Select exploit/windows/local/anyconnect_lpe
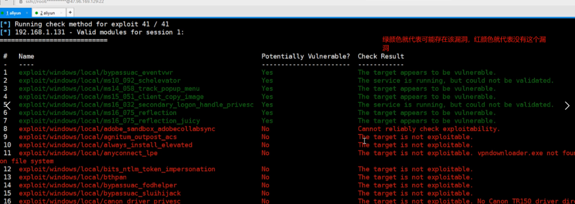575x204 pixels. click(88, 153)
